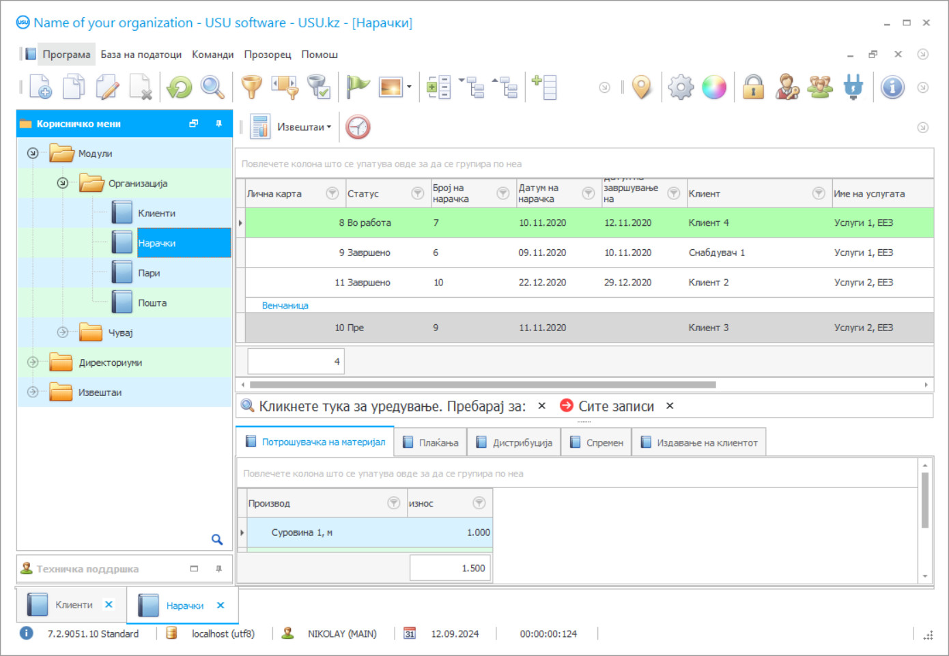Expand the Извештаи tree node in sidebar
The width and height of the screenshot is (949, 656).
pos(33,392)
